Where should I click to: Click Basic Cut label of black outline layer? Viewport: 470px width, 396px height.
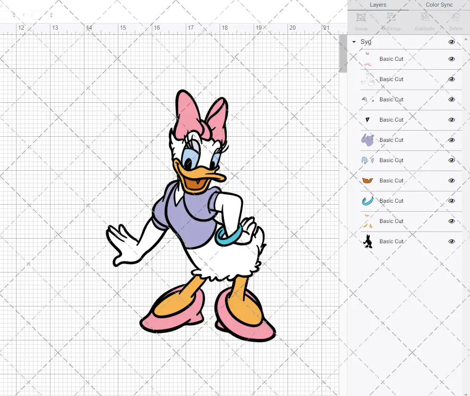[391, 241]
